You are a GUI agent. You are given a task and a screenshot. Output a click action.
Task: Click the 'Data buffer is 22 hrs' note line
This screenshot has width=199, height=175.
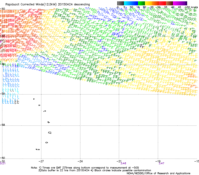pyautogui.click(x=95, y=170)
